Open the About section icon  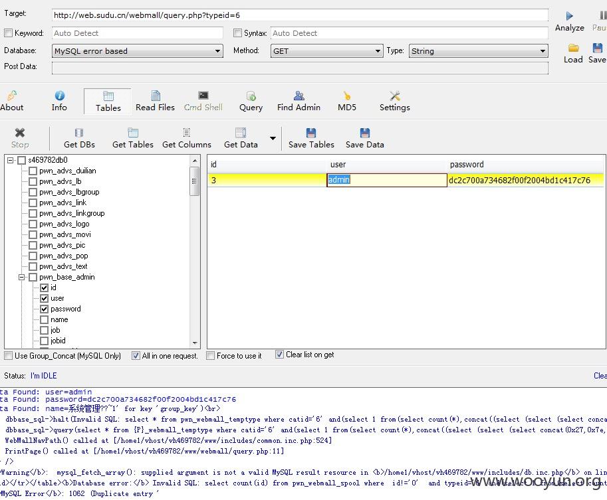pos(11,96)
